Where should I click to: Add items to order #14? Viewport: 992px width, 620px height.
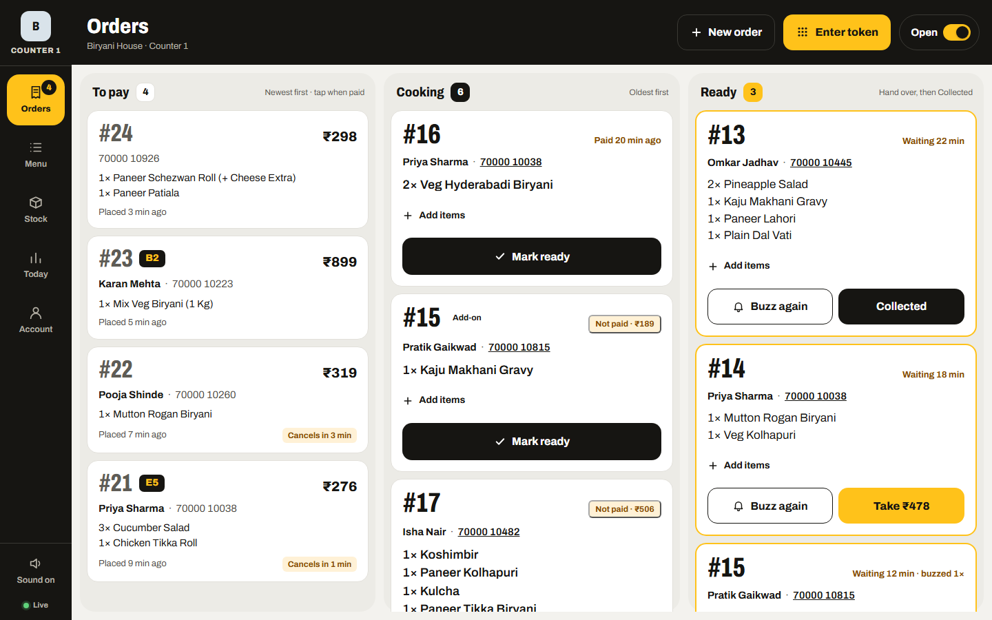[738, 466]
